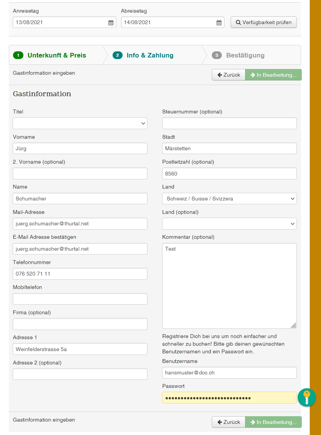Click the Benutzername field
Viewport: 321px width, 435px height.
coord(229,373)
